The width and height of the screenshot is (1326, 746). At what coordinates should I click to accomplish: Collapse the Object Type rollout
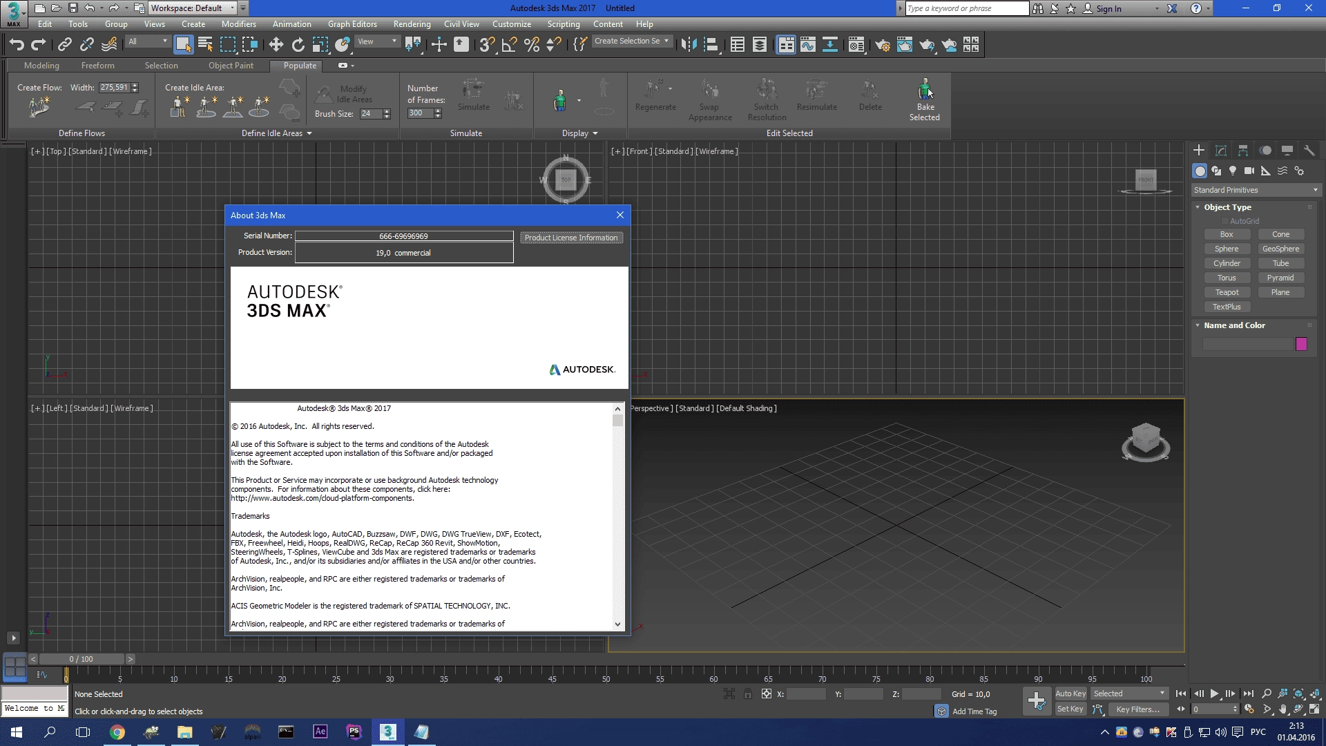(1198, 207)
